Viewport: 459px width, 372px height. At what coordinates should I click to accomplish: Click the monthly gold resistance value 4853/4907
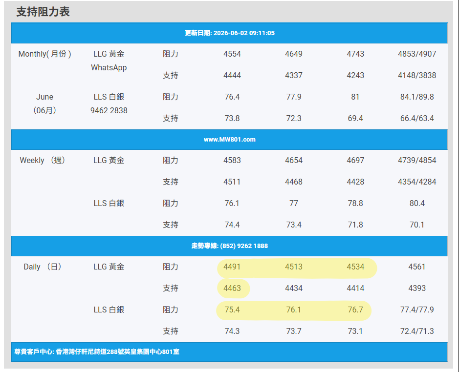click(417, 54)
